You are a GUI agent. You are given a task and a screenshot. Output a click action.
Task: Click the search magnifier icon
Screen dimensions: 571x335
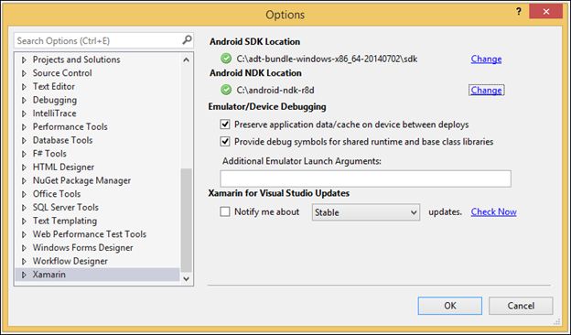187,39
